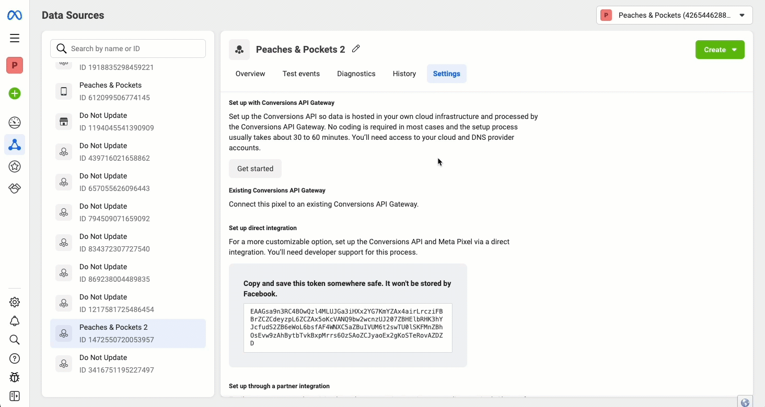Image resolution: width=765 pixels, height=407 pixels.
Task: Open the hamburger menu in sidebar
Action: (15, 38)
